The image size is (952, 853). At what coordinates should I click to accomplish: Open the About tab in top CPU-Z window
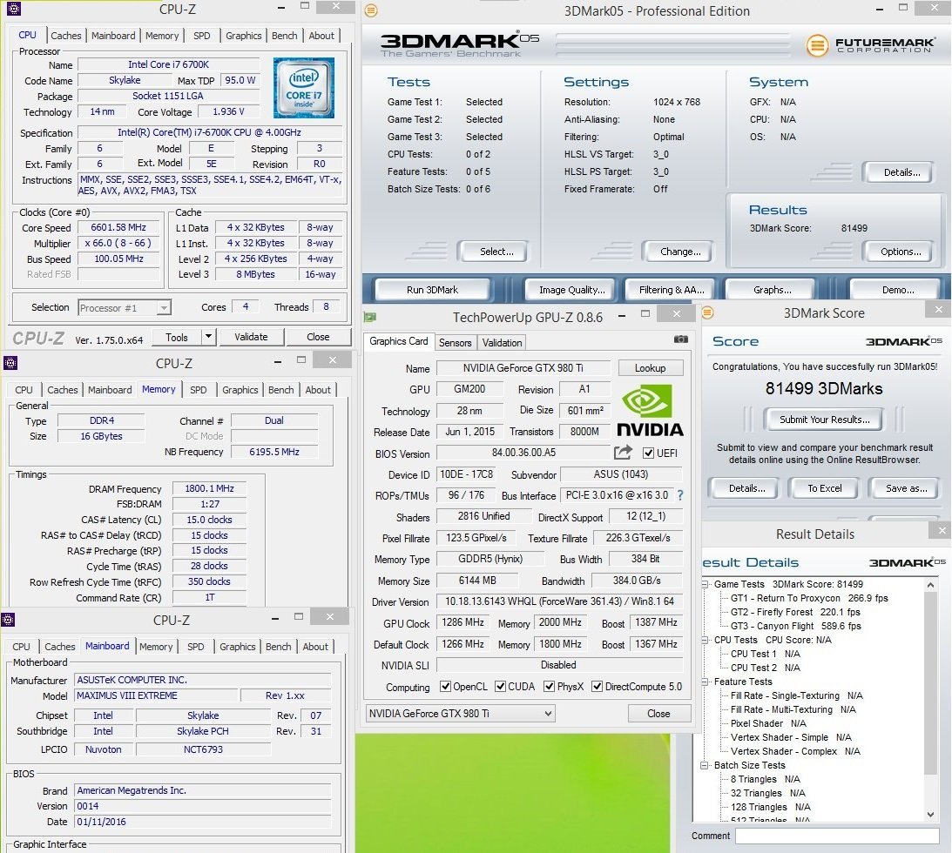click(x=321, y=35)
